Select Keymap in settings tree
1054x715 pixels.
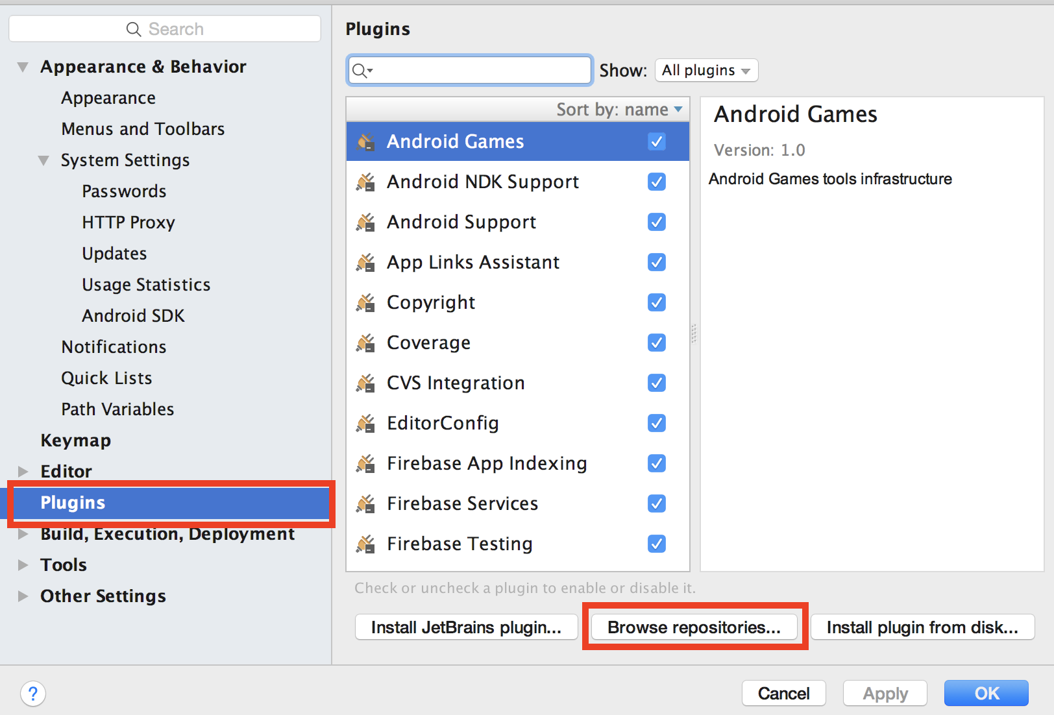click(75, 441)
